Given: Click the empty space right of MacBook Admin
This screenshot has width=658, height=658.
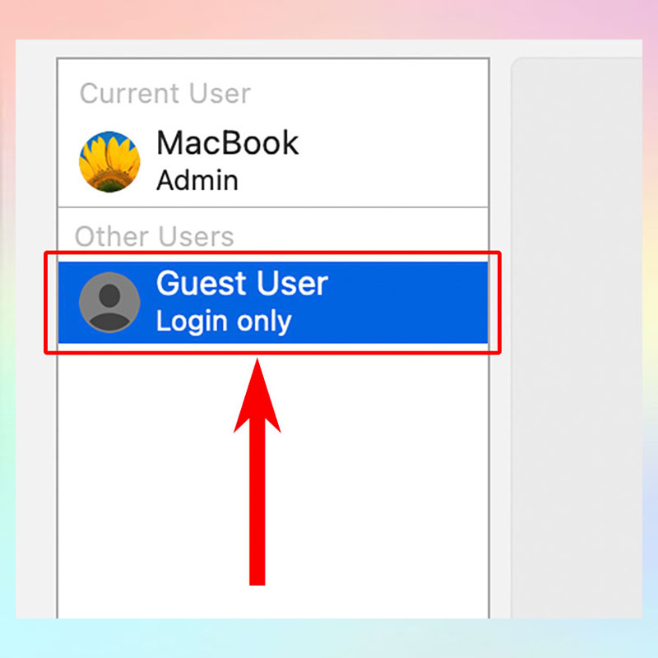Looking at the screenshot, I should tap(392, 161).
